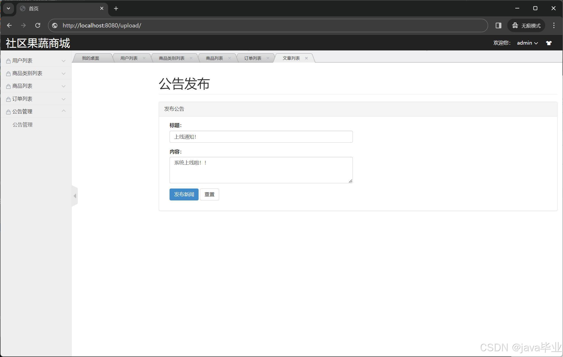The width and height of the screenshot is (563, 357).
Task: Click the site info globe icon
Action: [55, 25]
